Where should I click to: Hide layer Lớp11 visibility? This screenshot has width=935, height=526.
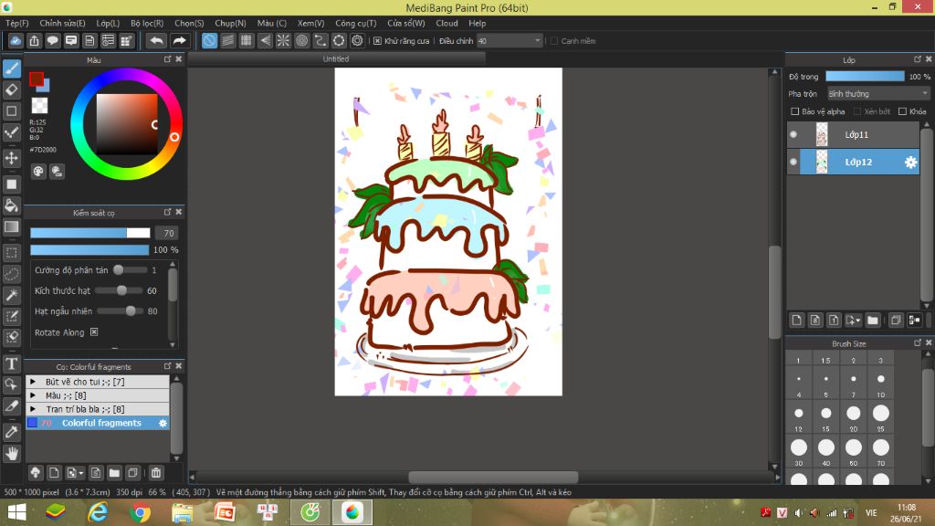click(x=793, y=135)
